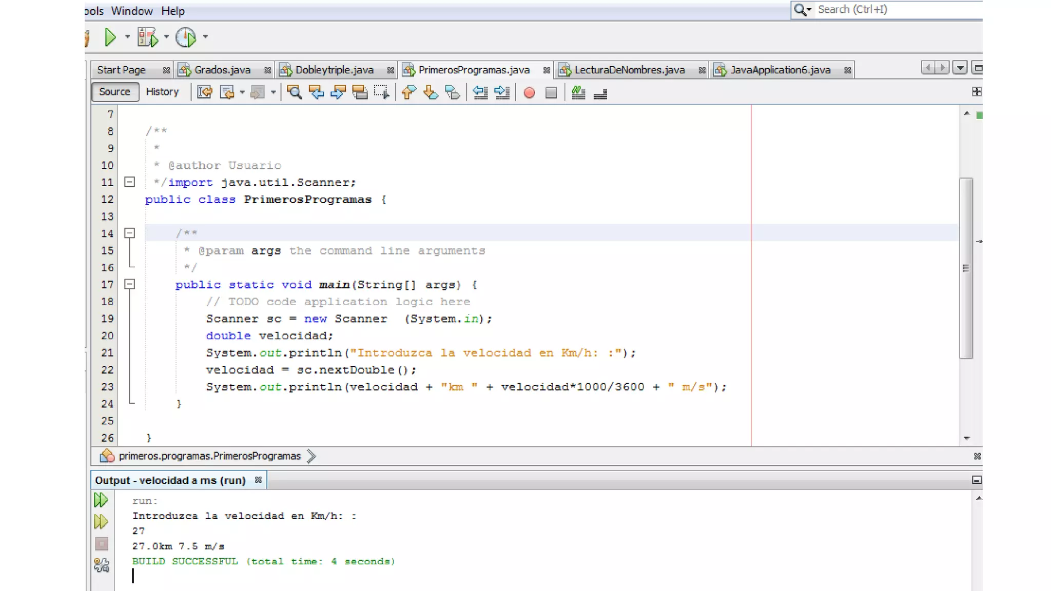Close the PrimerosProgramas.java tab
Screen dimensions: 1051x591
tap(547, 70)
